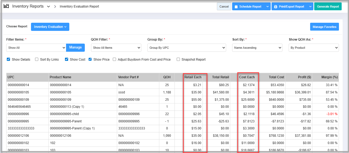Open the Sort By Name Ascending dropdown
This screenshot has width=349, height=153.
tap(257, 48)
